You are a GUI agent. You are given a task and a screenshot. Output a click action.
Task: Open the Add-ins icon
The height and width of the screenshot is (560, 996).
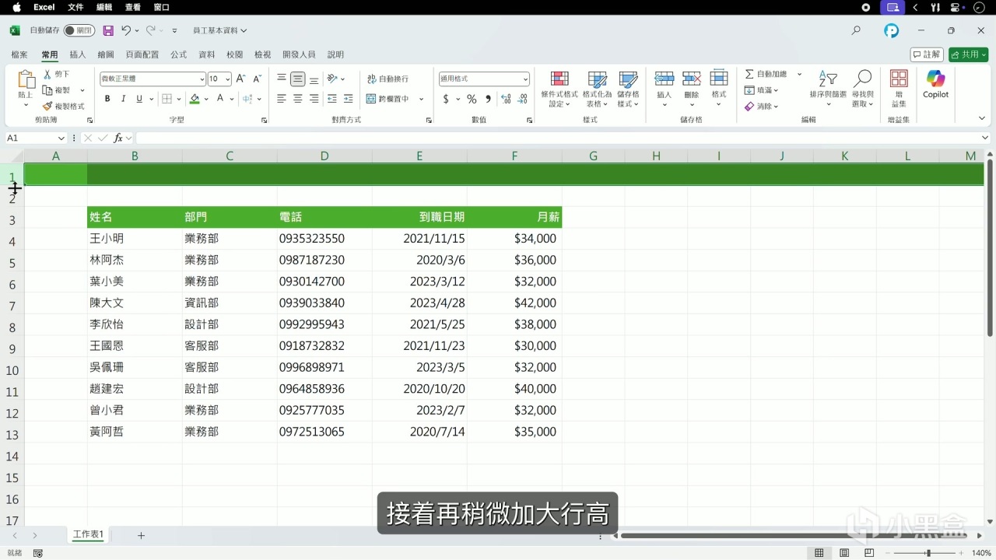(899, 79)
